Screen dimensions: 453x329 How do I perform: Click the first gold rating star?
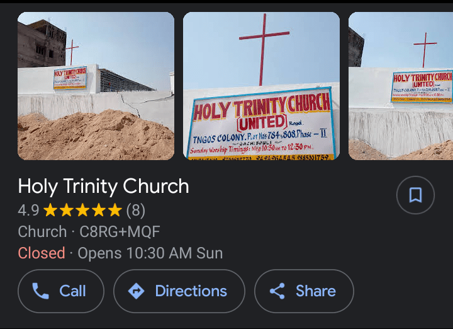[x=50, y=210]
